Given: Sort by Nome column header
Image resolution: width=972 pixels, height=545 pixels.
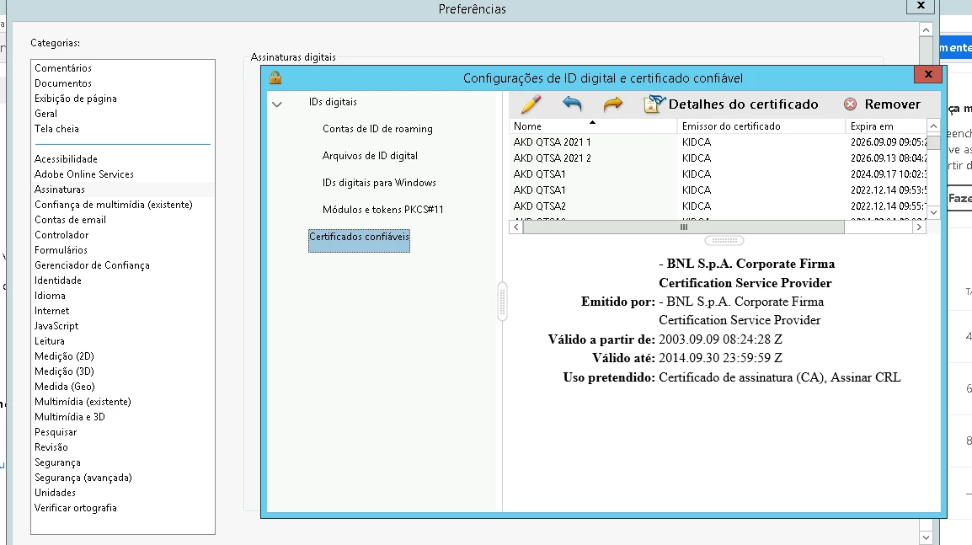Looking at the screenshot, I should click(x=593, y=126).
